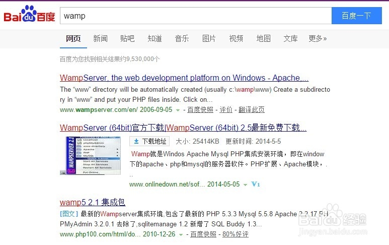Select the 网页 tab
The width and height of the screenshot is (389, 245).
point(73,38)
